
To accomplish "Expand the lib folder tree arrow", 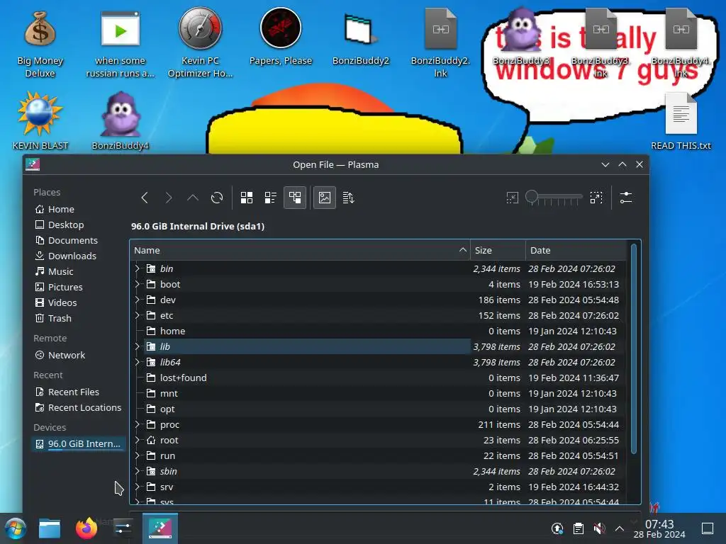I will click(x=137, y=346).
